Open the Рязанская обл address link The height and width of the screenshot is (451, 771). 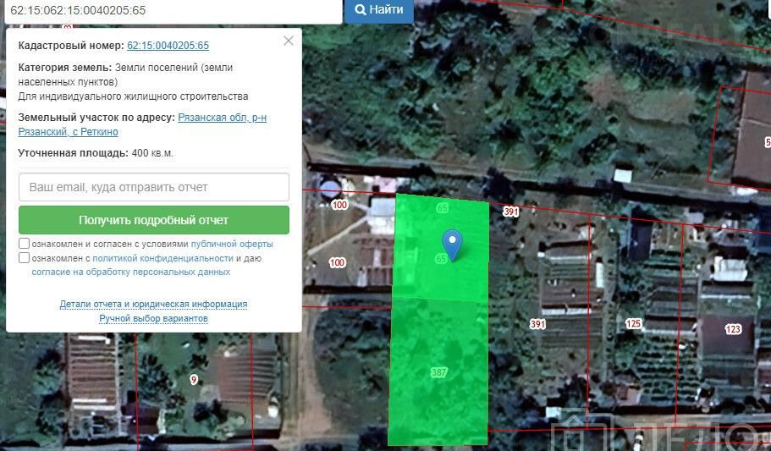pyautogui.click(x=222, y=118)
